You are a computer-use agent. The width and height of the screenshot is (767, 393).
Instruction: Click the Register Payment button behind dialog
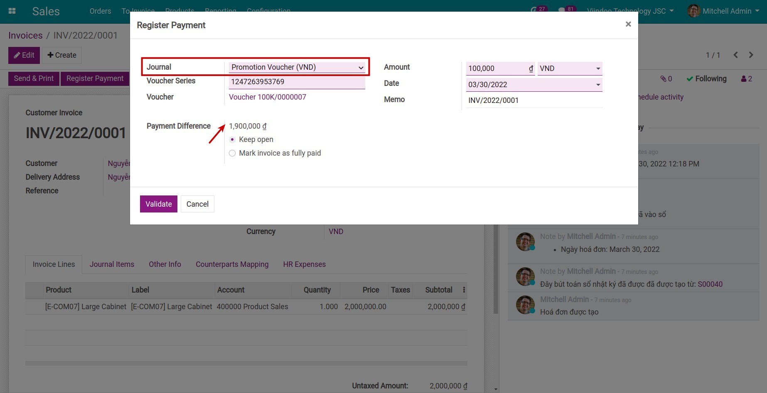[x=95, y=78]
